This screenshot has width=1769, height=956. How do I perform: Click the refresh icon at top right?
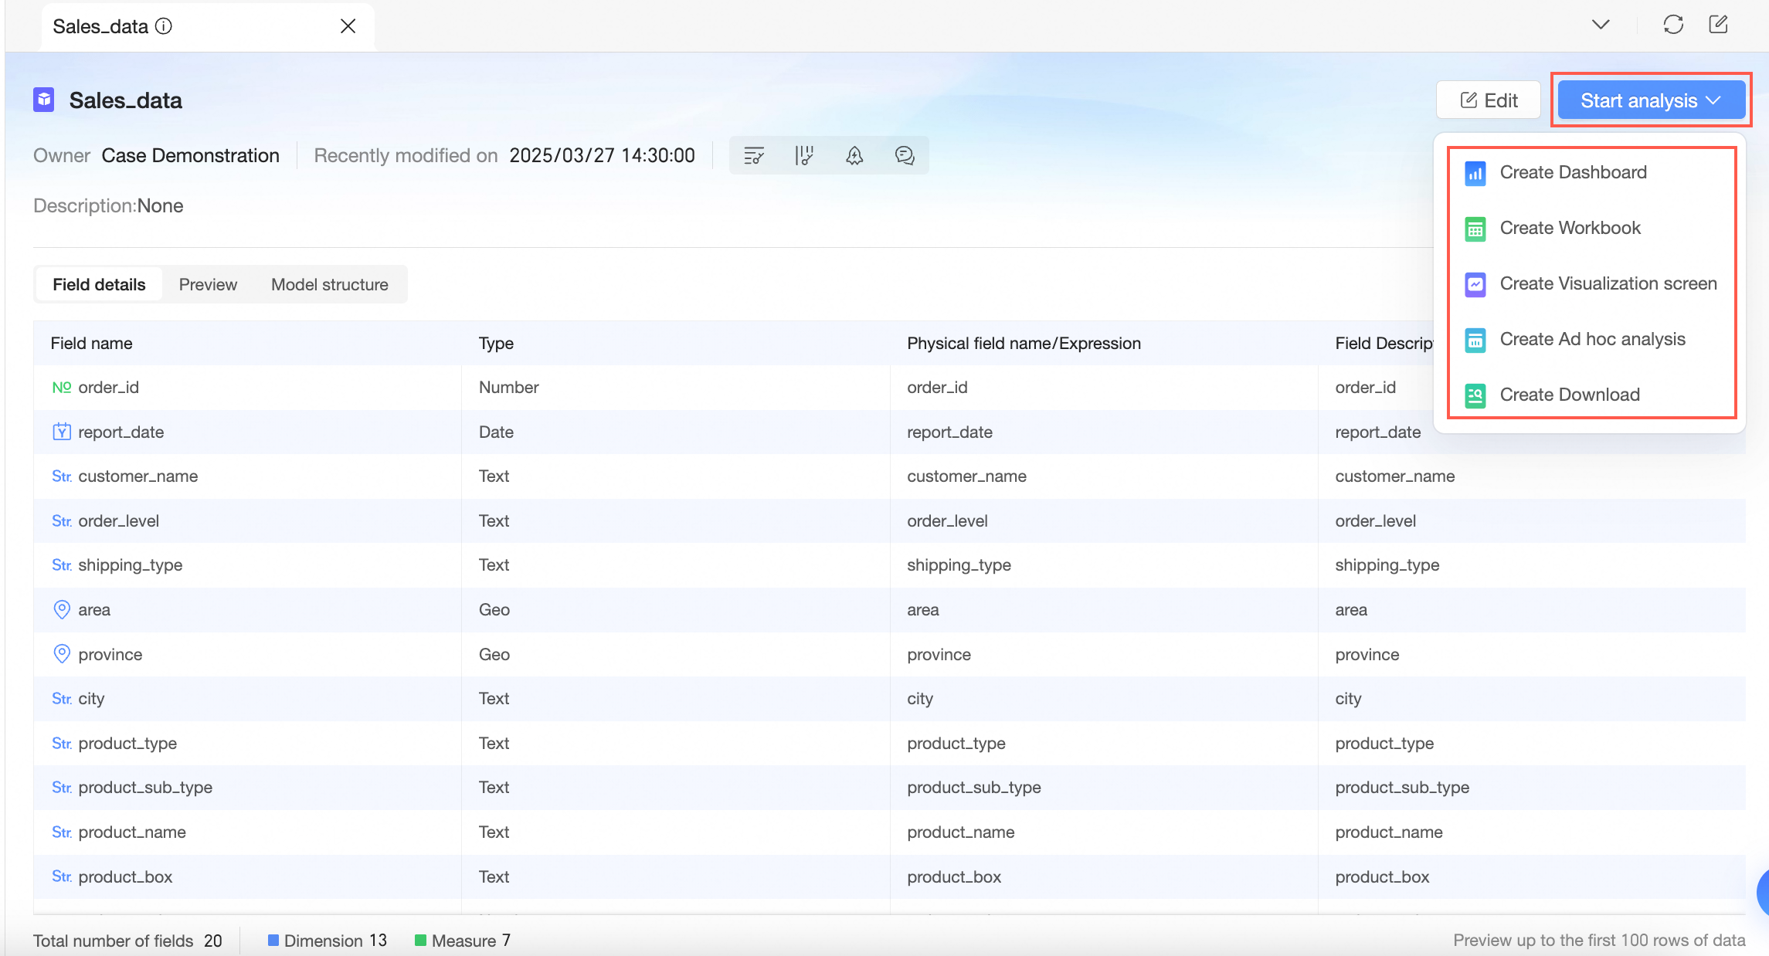1672,25
